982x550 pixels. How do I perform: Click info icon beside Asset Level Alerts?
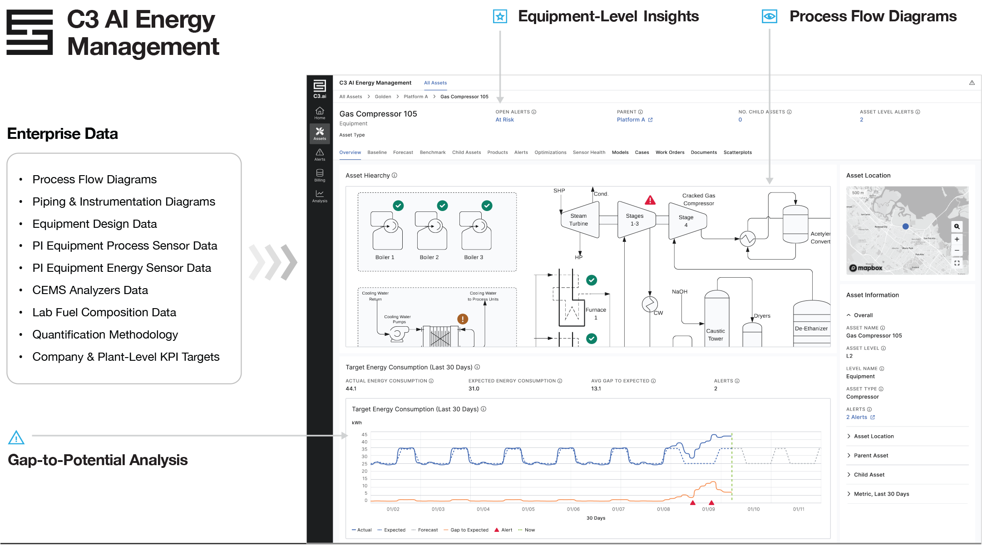point(918,112)
